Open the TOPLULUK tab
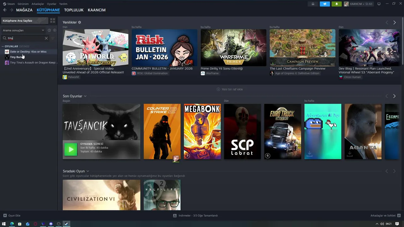 tap(74, 10)
